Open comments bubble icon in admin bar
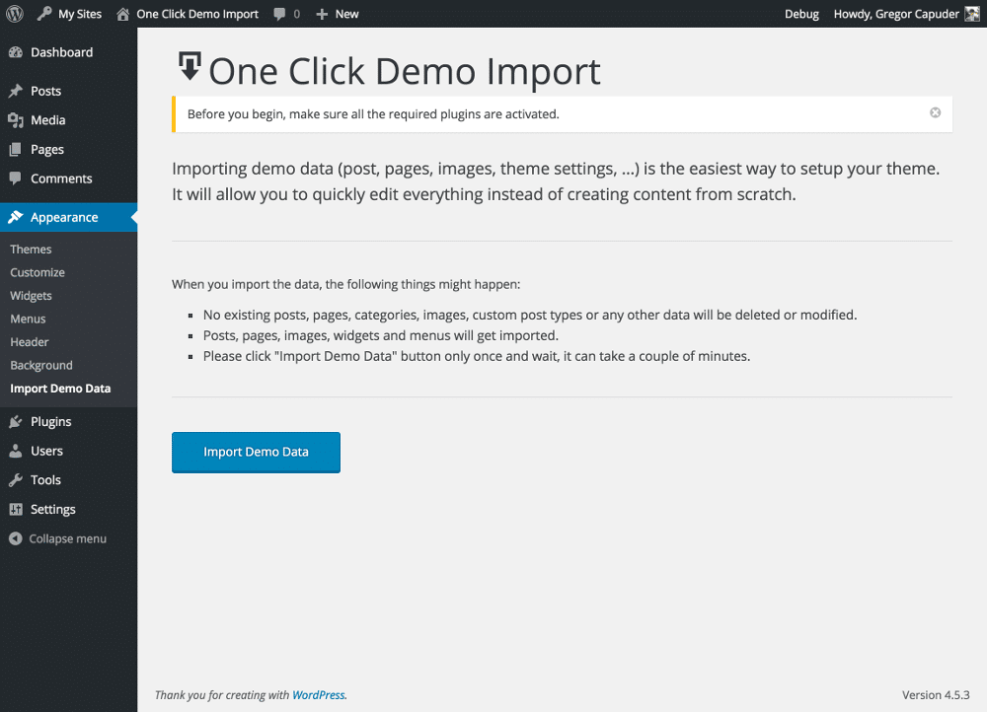This screenshot has width=987, height=712. [279, 14]
